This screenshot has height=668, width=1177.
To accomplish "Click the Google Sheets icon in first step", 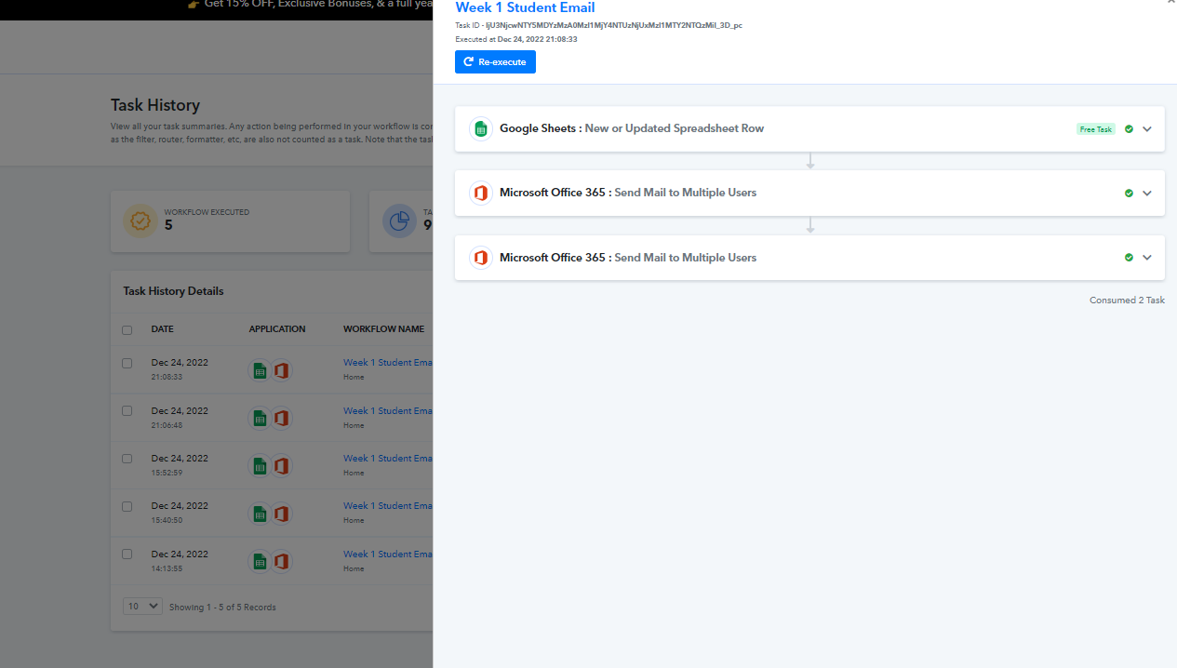I will [480, 129].
